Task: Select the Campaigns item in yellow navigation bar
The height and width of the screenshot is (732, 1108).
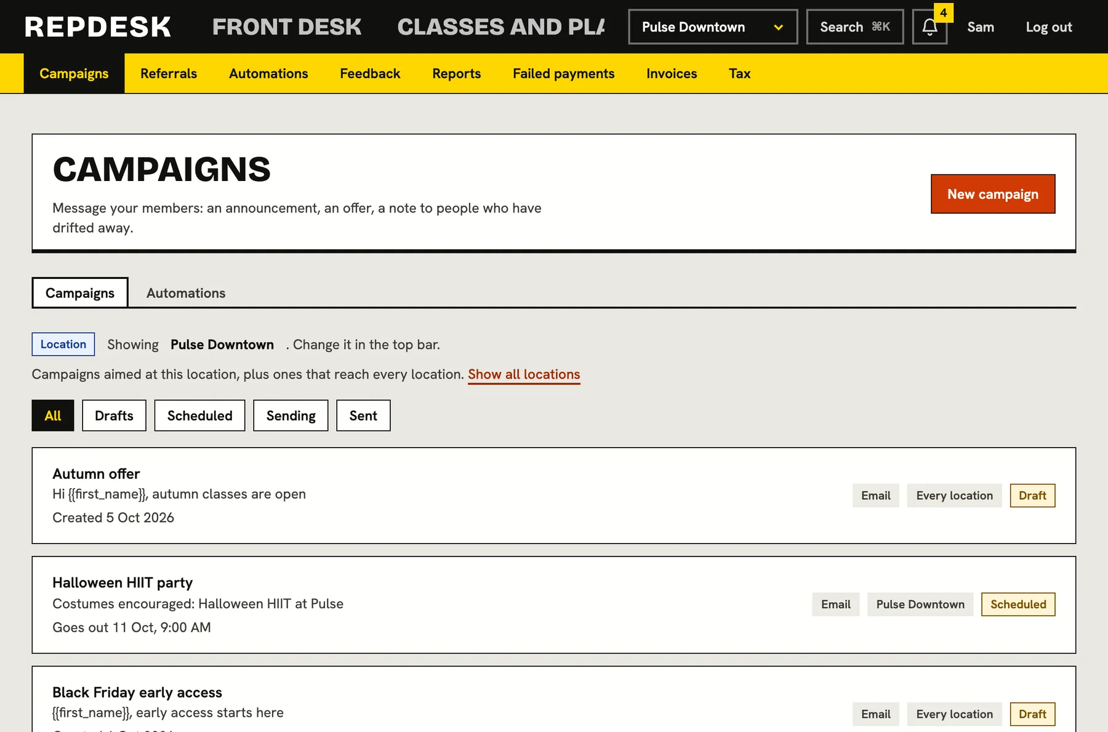Action: pos(74,73)
